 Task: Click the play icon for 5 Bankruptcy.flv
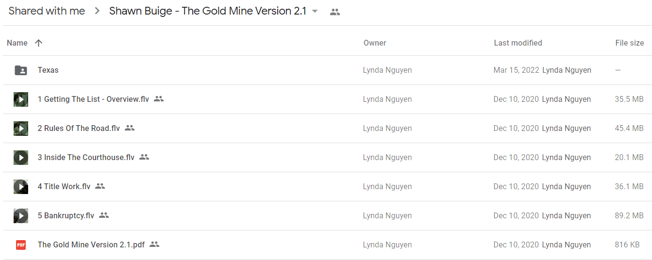pyautogui.click(x=21, y=216)
